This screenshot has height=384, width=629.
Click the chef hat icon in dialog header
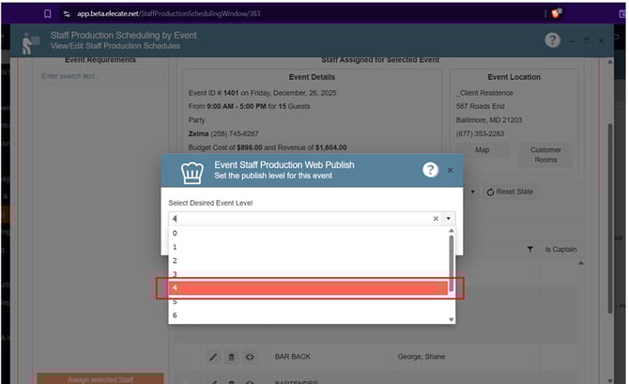pyautogui.click(x=191, y=172)
